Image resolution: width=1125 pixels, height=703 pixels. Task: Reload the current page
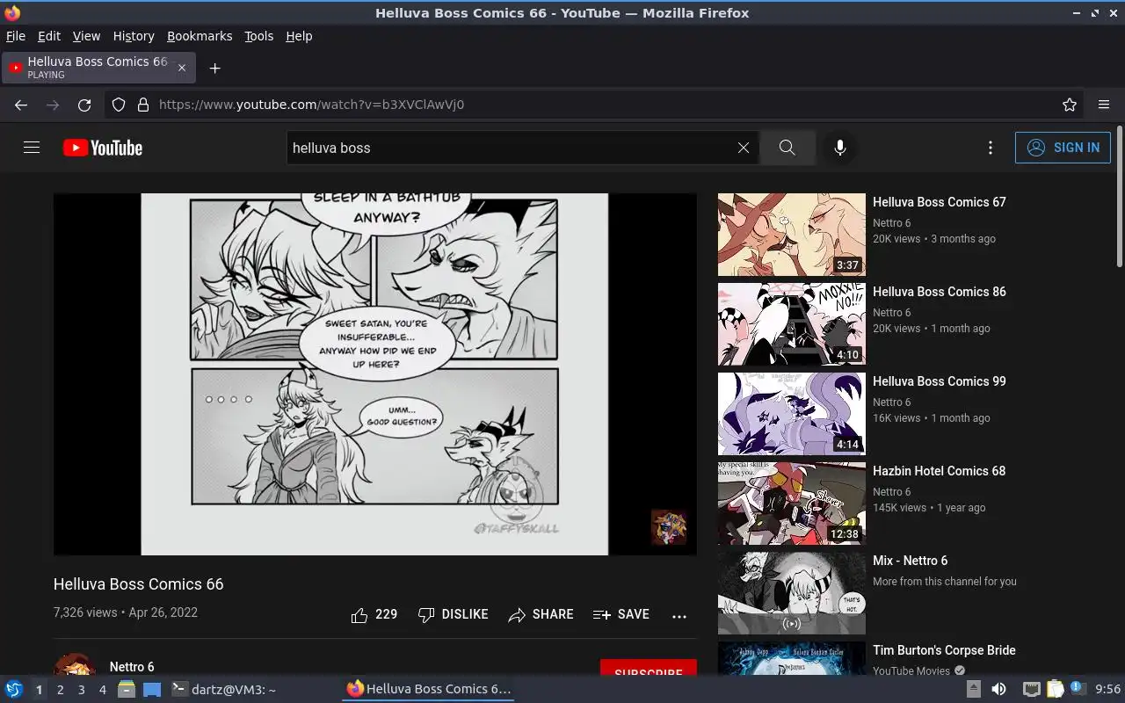pos(84,105)
